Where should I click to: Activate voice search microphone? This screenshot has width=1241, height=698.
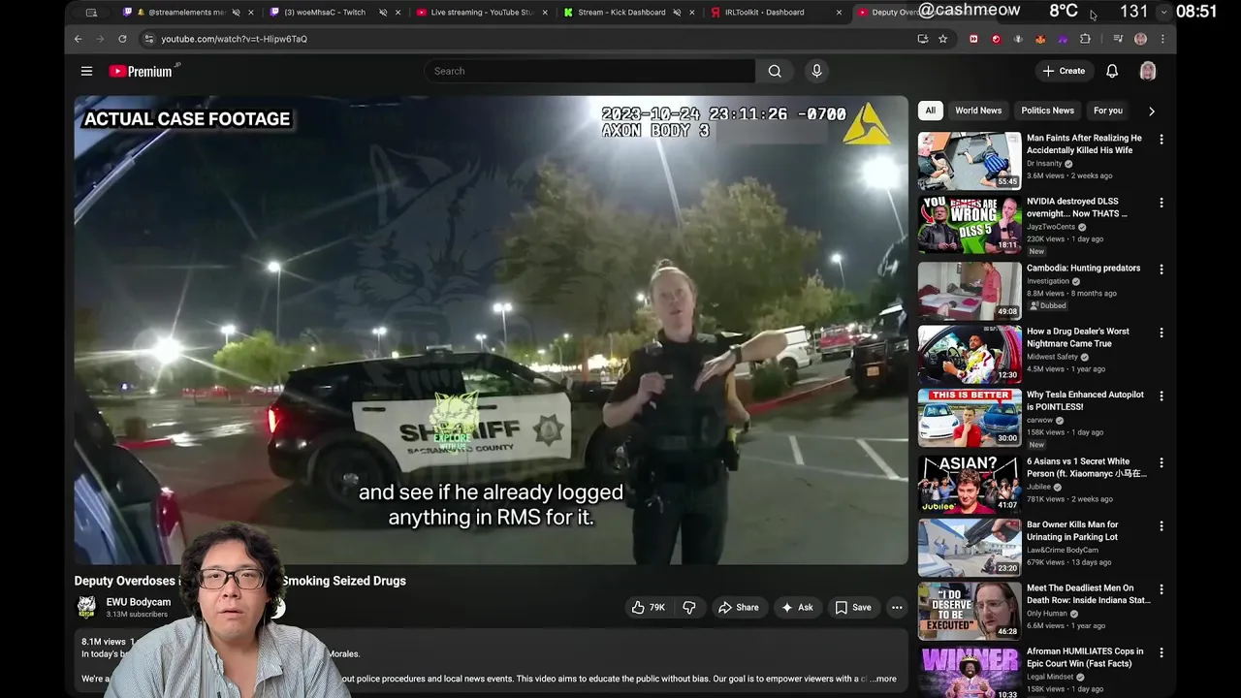tap(816, 71)
